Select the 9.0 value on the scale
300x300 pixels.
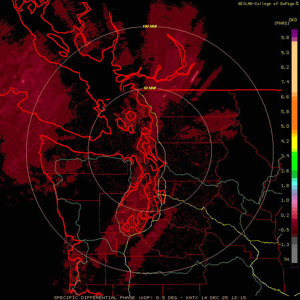[x=285, y=52]
